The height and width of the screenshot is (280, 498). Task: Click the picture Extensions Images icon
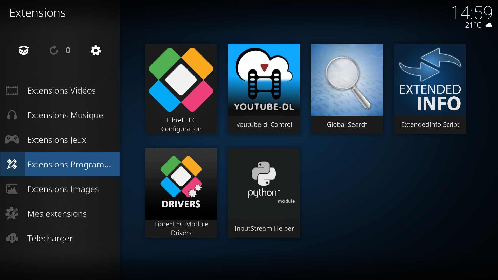[12, 189]
